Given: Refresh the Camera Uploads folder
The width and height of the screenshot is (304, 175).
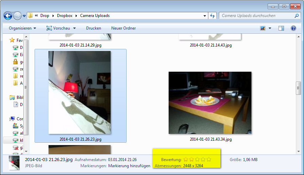Looking at the screenshot, I should point(212,16).
